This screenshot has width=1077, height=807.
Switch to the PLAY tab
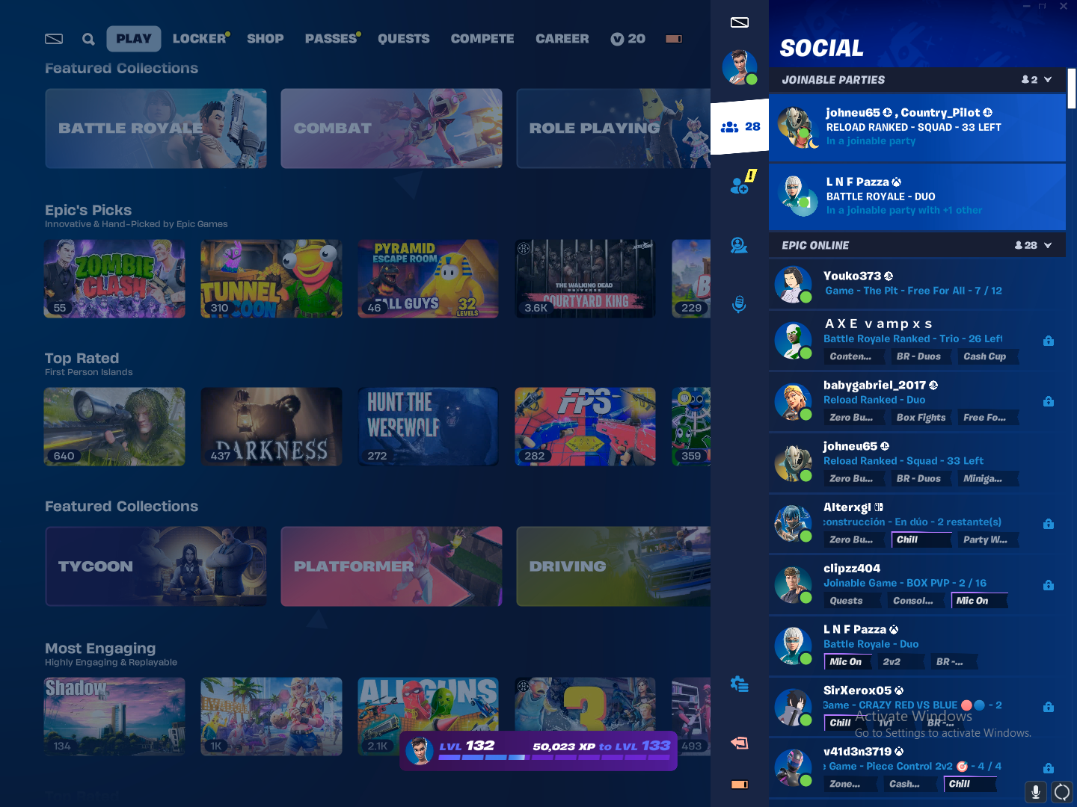[x=134, y=39]
